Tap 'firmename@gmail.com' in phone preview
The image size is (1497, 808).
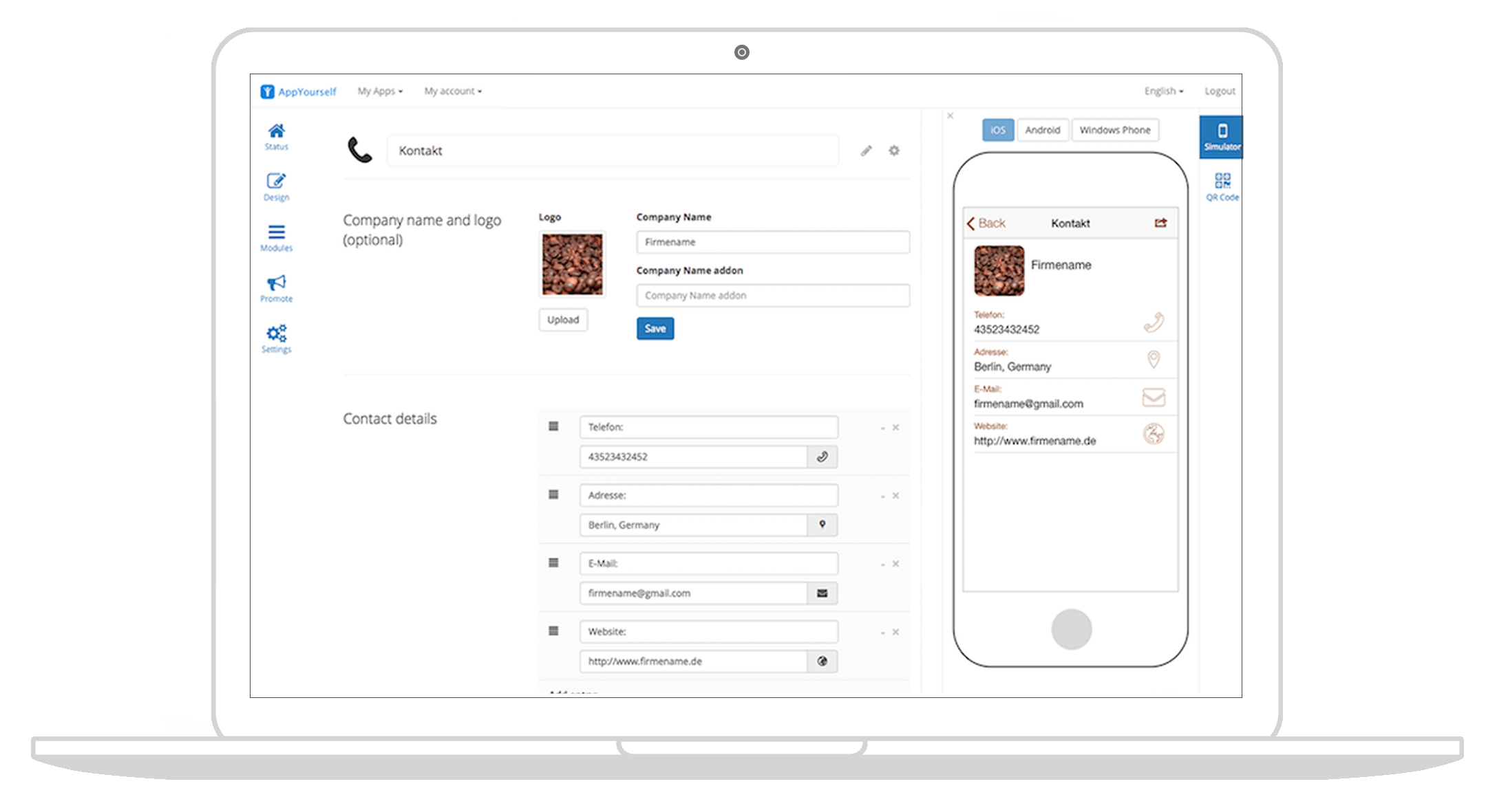click(1028, 404)
